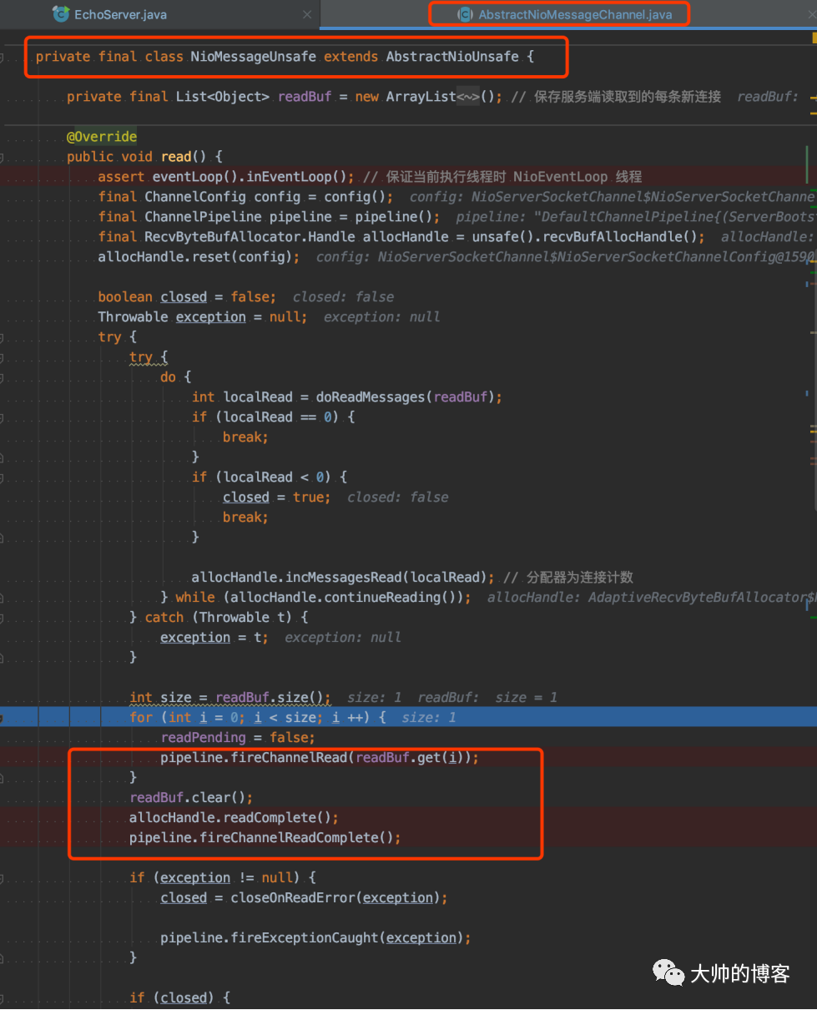Click the pipeline() call in ChannelPipeline line
The height and width of the screenshot is (1010, 817).
(x=397, y=217)
